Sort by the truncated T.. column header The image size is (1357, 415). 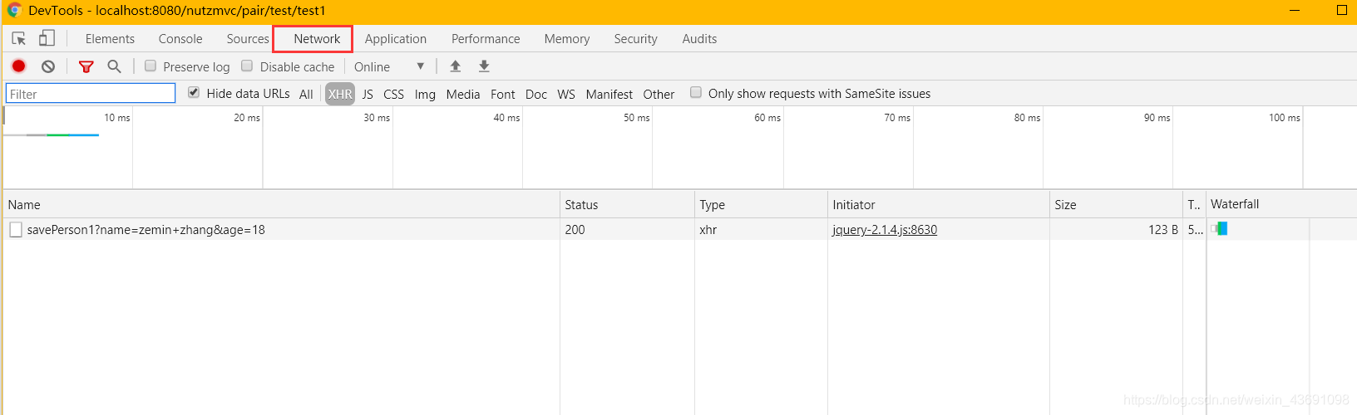[x=1195, y=204]
